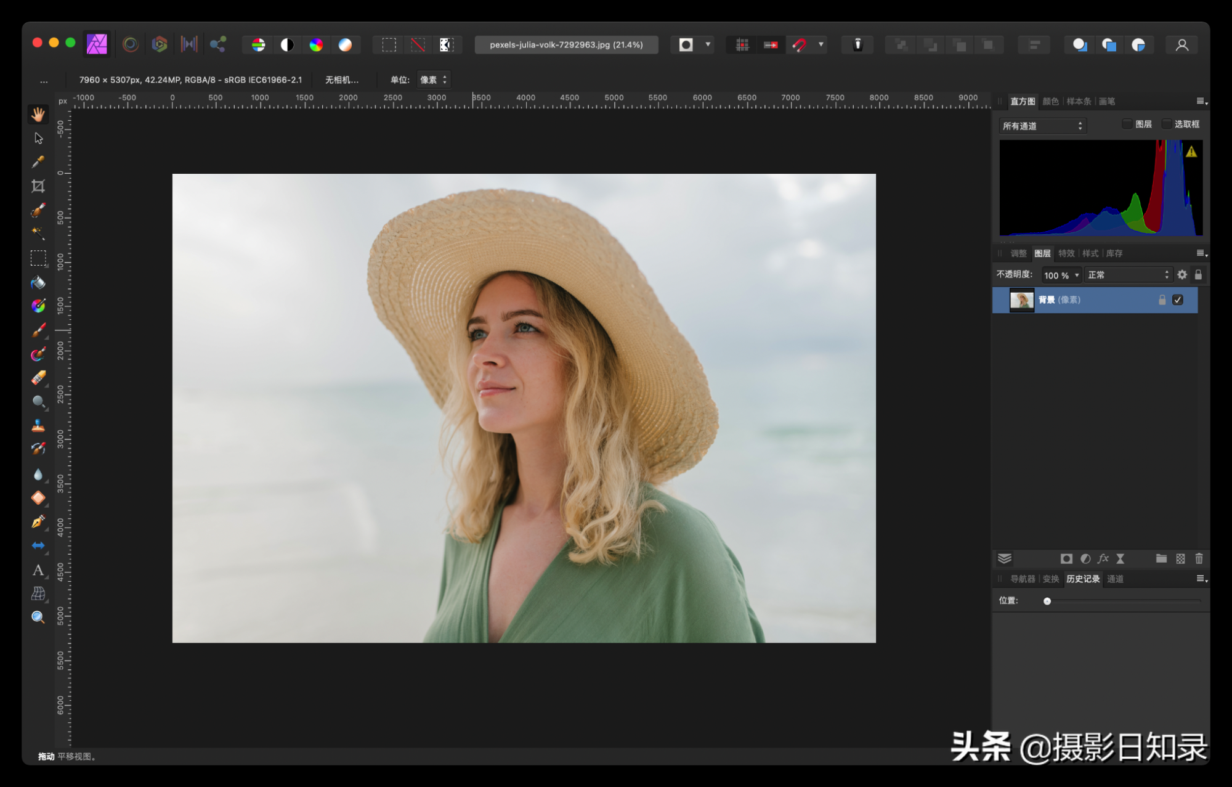Toggle visibility of 背景 layer
1232x787 pixels.
coord(1178,300)
